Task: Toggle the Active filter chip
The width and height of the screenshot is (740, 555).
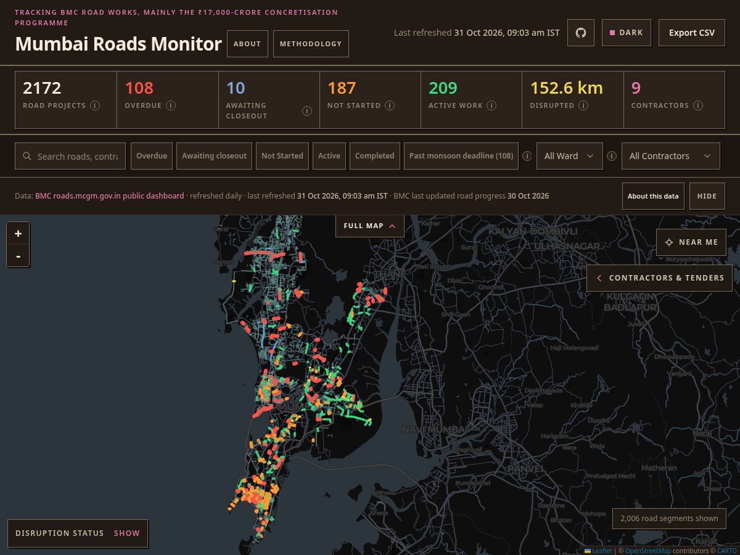Action: tap(329, 156)
